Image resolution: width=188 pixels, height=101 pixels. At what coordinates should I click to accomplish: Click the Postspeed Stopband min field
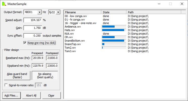pyautogui.click(x=52, y=66)
